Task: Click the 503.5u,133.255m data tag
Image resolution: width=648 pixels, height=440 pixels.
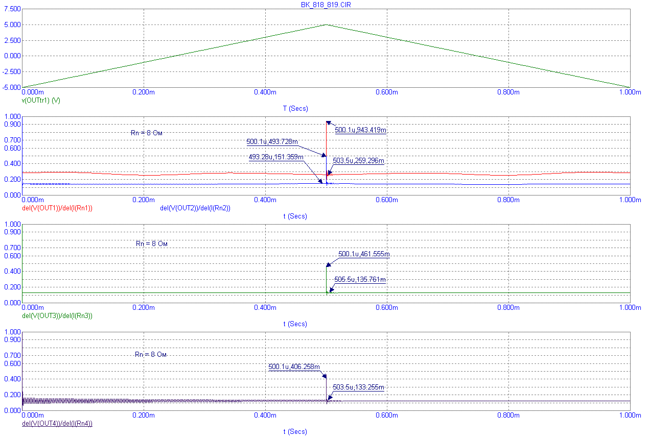Action: 358,388
